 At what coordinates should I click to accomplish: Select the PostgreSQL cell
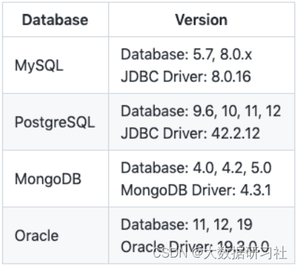pyautogui.click(x=56, y=122)
